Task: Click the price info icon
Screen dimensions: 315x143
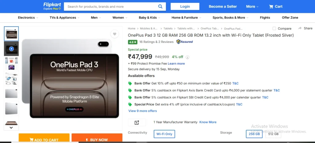Action: click(188, 57)
